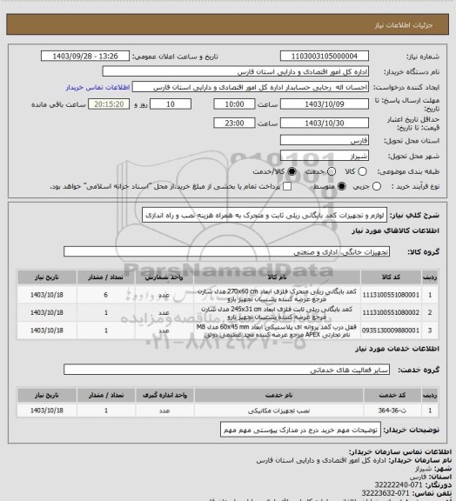The height and width of the screenshot is (501, 456).
Task: Click the کد خدمت column header
Action: pos(392,396)
